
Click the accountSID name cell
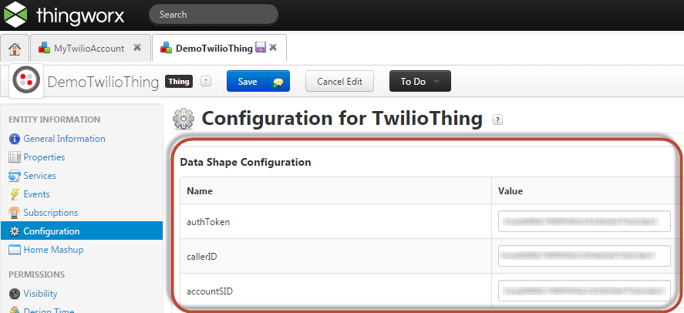tap(336, 291)
